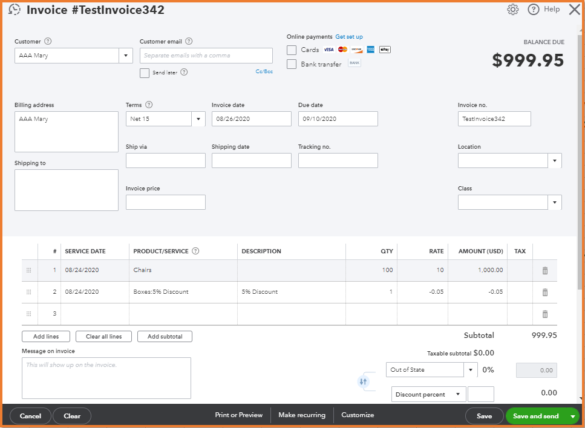Image resolution: width=585 pixels, height=428 pixels.
Task: Grab the drag handle for line 1
Action: click(x=28, y=270)
